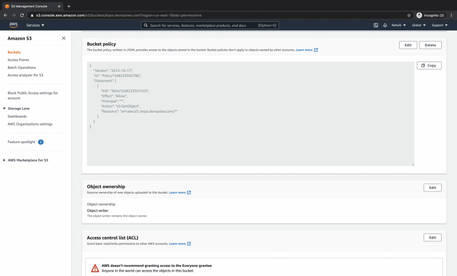The width and height of the screenshot is (457, 276).
Task: Select Batch Operations in the sidebar
Action: tap(21, 67)
